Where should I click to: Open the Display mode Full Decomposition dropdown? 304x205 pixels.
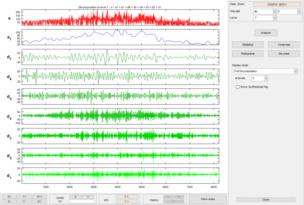point(266,71)
